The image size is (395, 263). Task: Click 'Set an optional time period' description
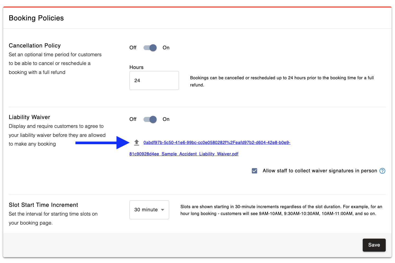[55, 63]
